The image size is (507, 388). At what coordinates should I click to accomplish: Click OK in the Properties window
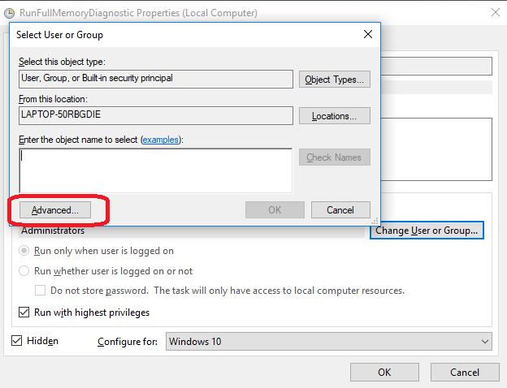(384, 372)
